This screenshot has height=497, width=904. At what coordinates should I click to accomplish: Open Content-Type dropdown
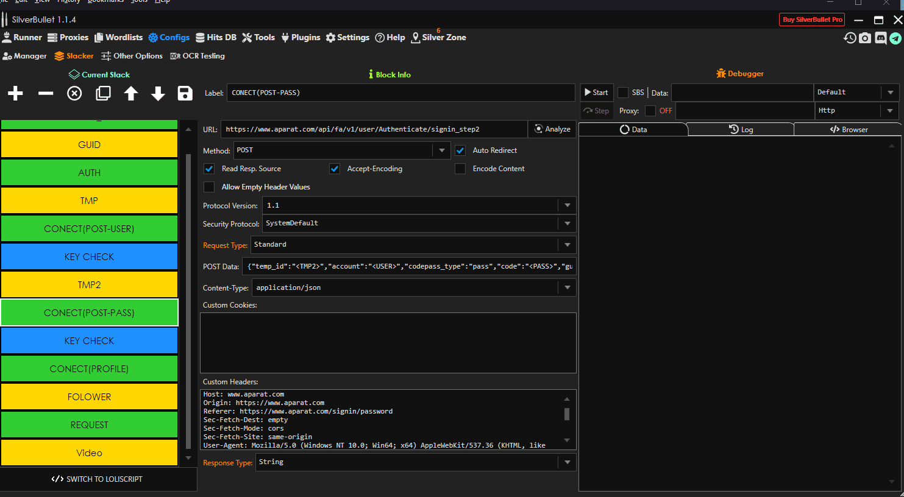[x=414, y=287]
